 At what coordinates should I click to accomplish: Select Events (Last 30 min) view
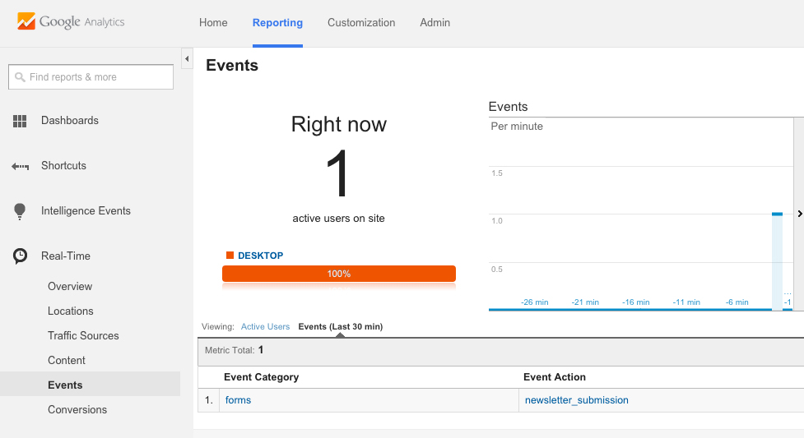tap(340, 326)
